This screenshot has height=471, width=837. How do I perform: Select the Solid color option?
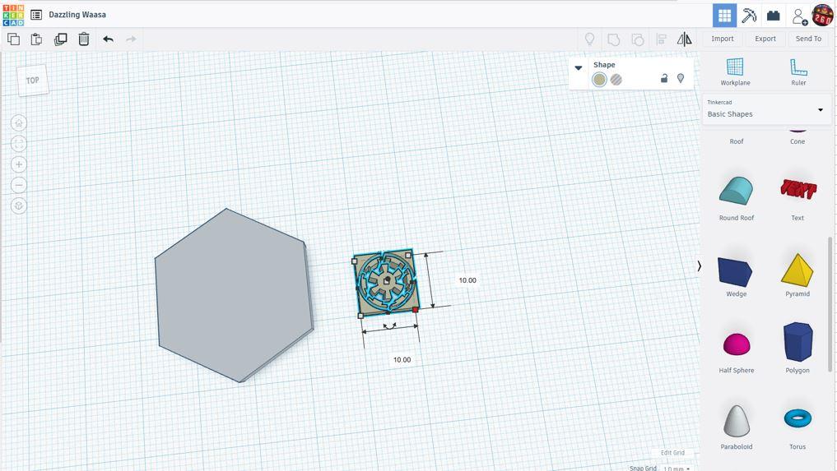[x=599, y=80]
